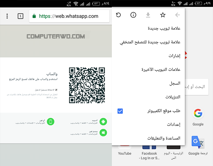
Task: Focus the web.whatsapp.com address bar
Action: 69,16
